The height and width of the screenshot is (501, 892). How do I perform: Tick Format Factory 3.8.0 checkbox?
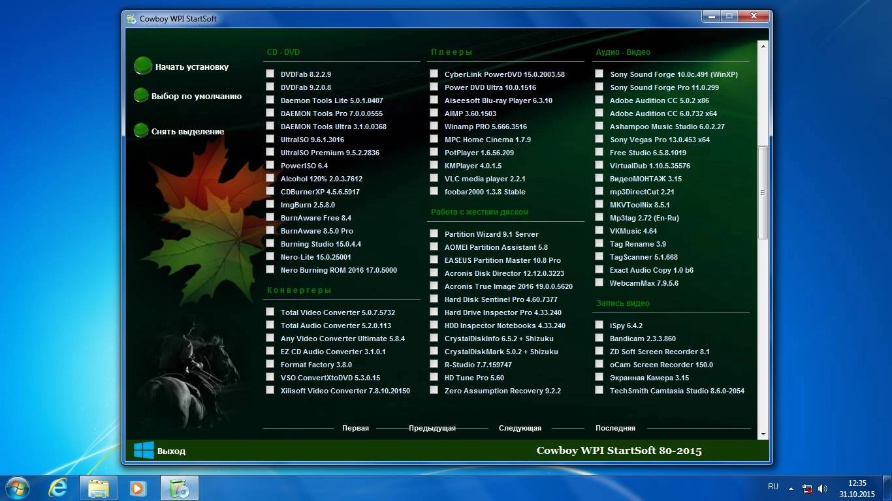tap(270, 364)
